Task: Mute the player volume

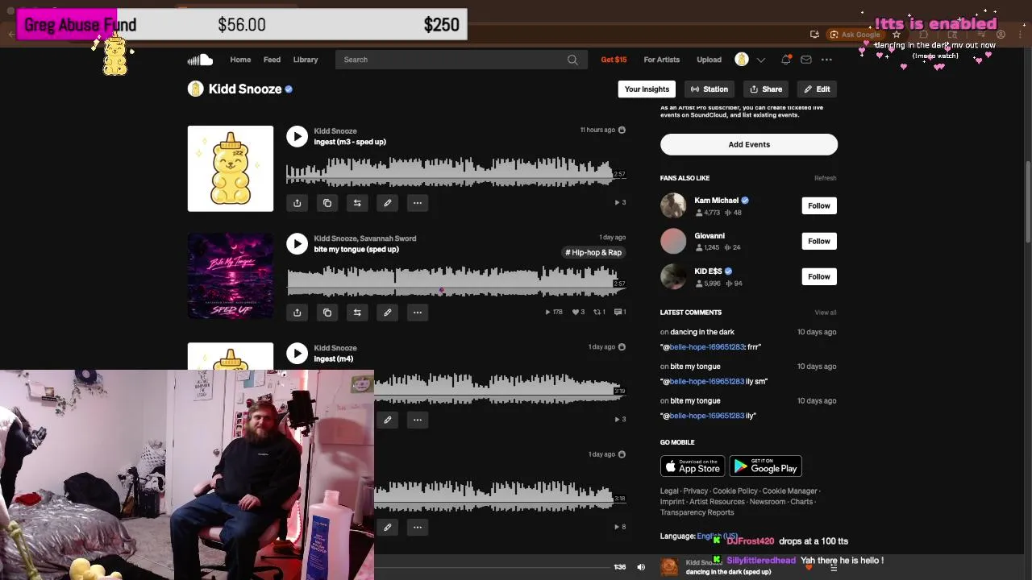Action: 641,567
